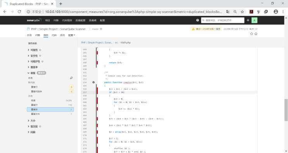Click the info icon beside 复杂度
Viewport: 288px width, 153px height.
tap(40, 126)
